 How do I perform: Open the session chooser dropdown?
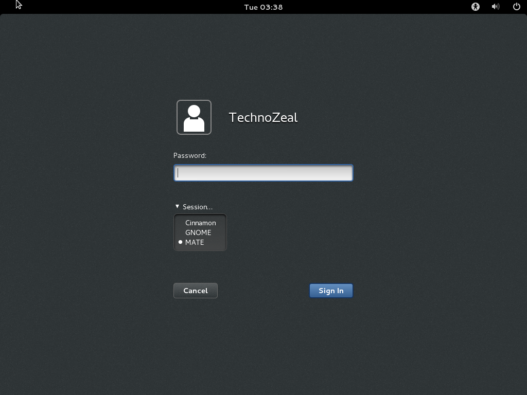click(194, 207)
